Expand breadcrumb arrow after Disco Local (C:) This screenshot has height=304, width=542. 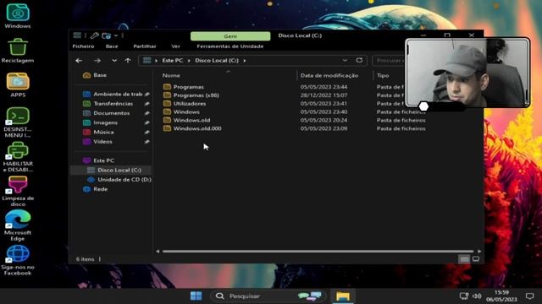245,61
